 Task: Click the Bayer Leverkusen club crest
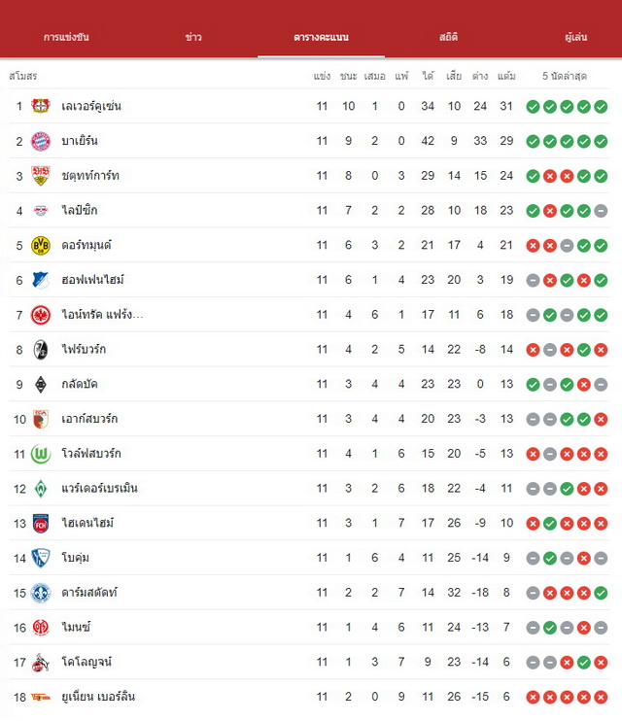click(x=41, y=106)
